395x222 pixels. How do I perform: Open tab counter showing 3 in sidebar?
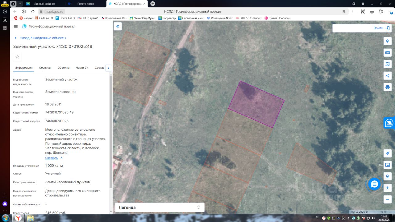tap(5, 20)
